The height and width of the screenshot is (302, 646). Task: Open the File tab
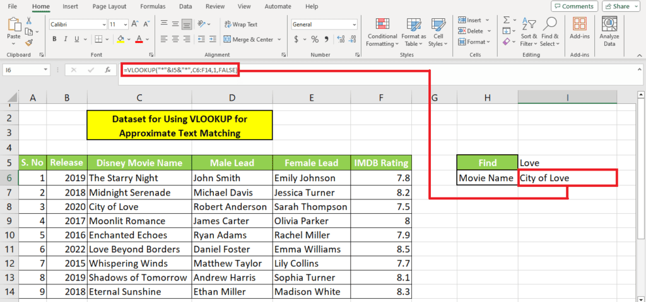tap(13, 6)
